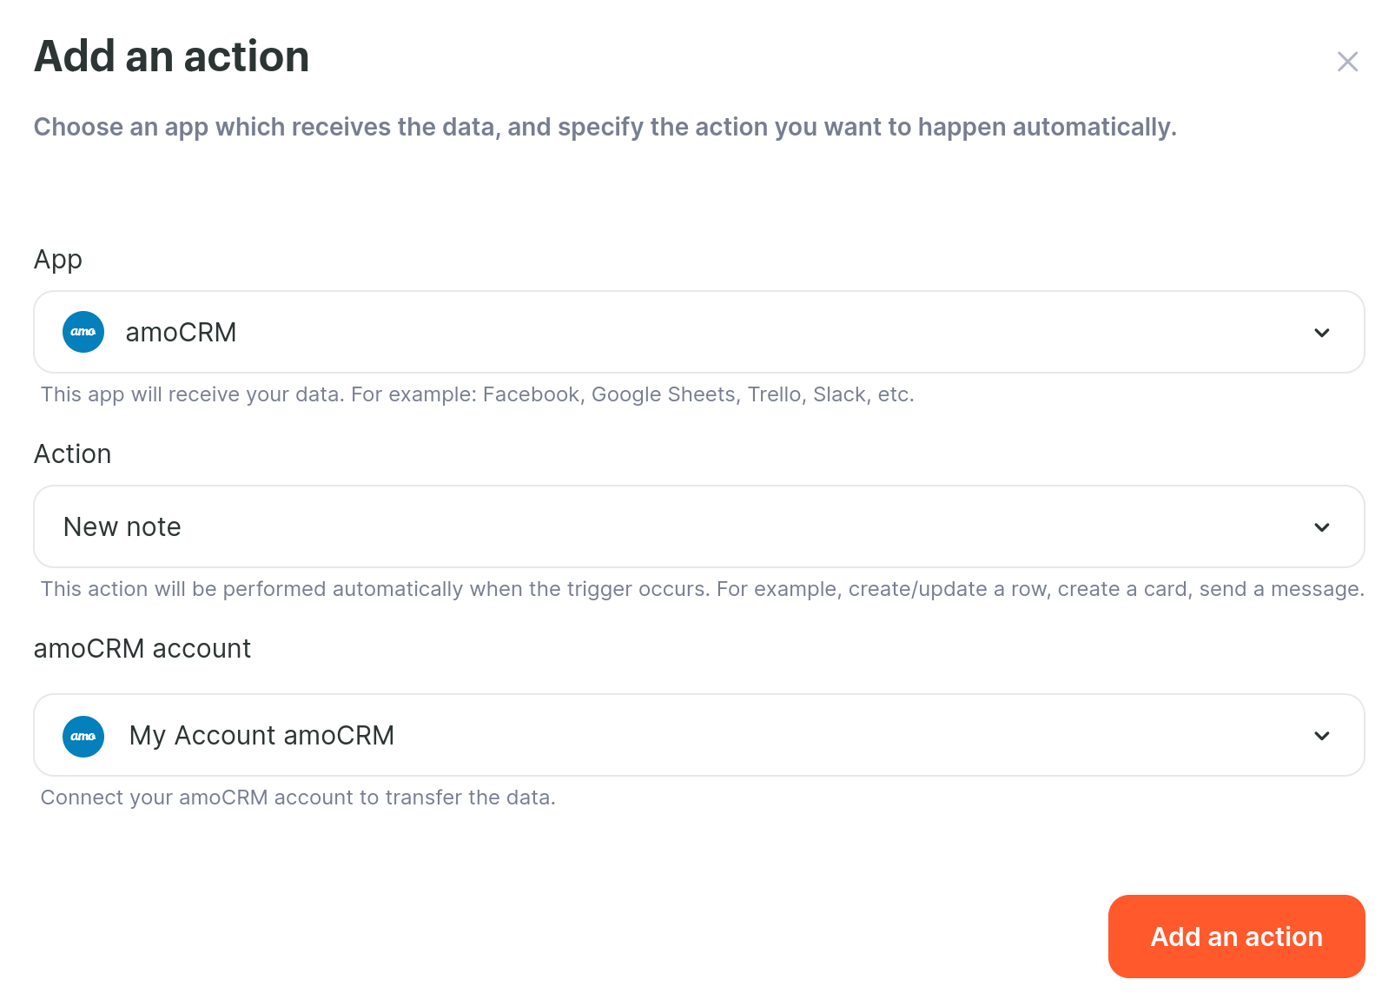Screen dimensions: 1395x1006
Task: Select the 'My Account amoCRM' value text
Action: [261, 736]
